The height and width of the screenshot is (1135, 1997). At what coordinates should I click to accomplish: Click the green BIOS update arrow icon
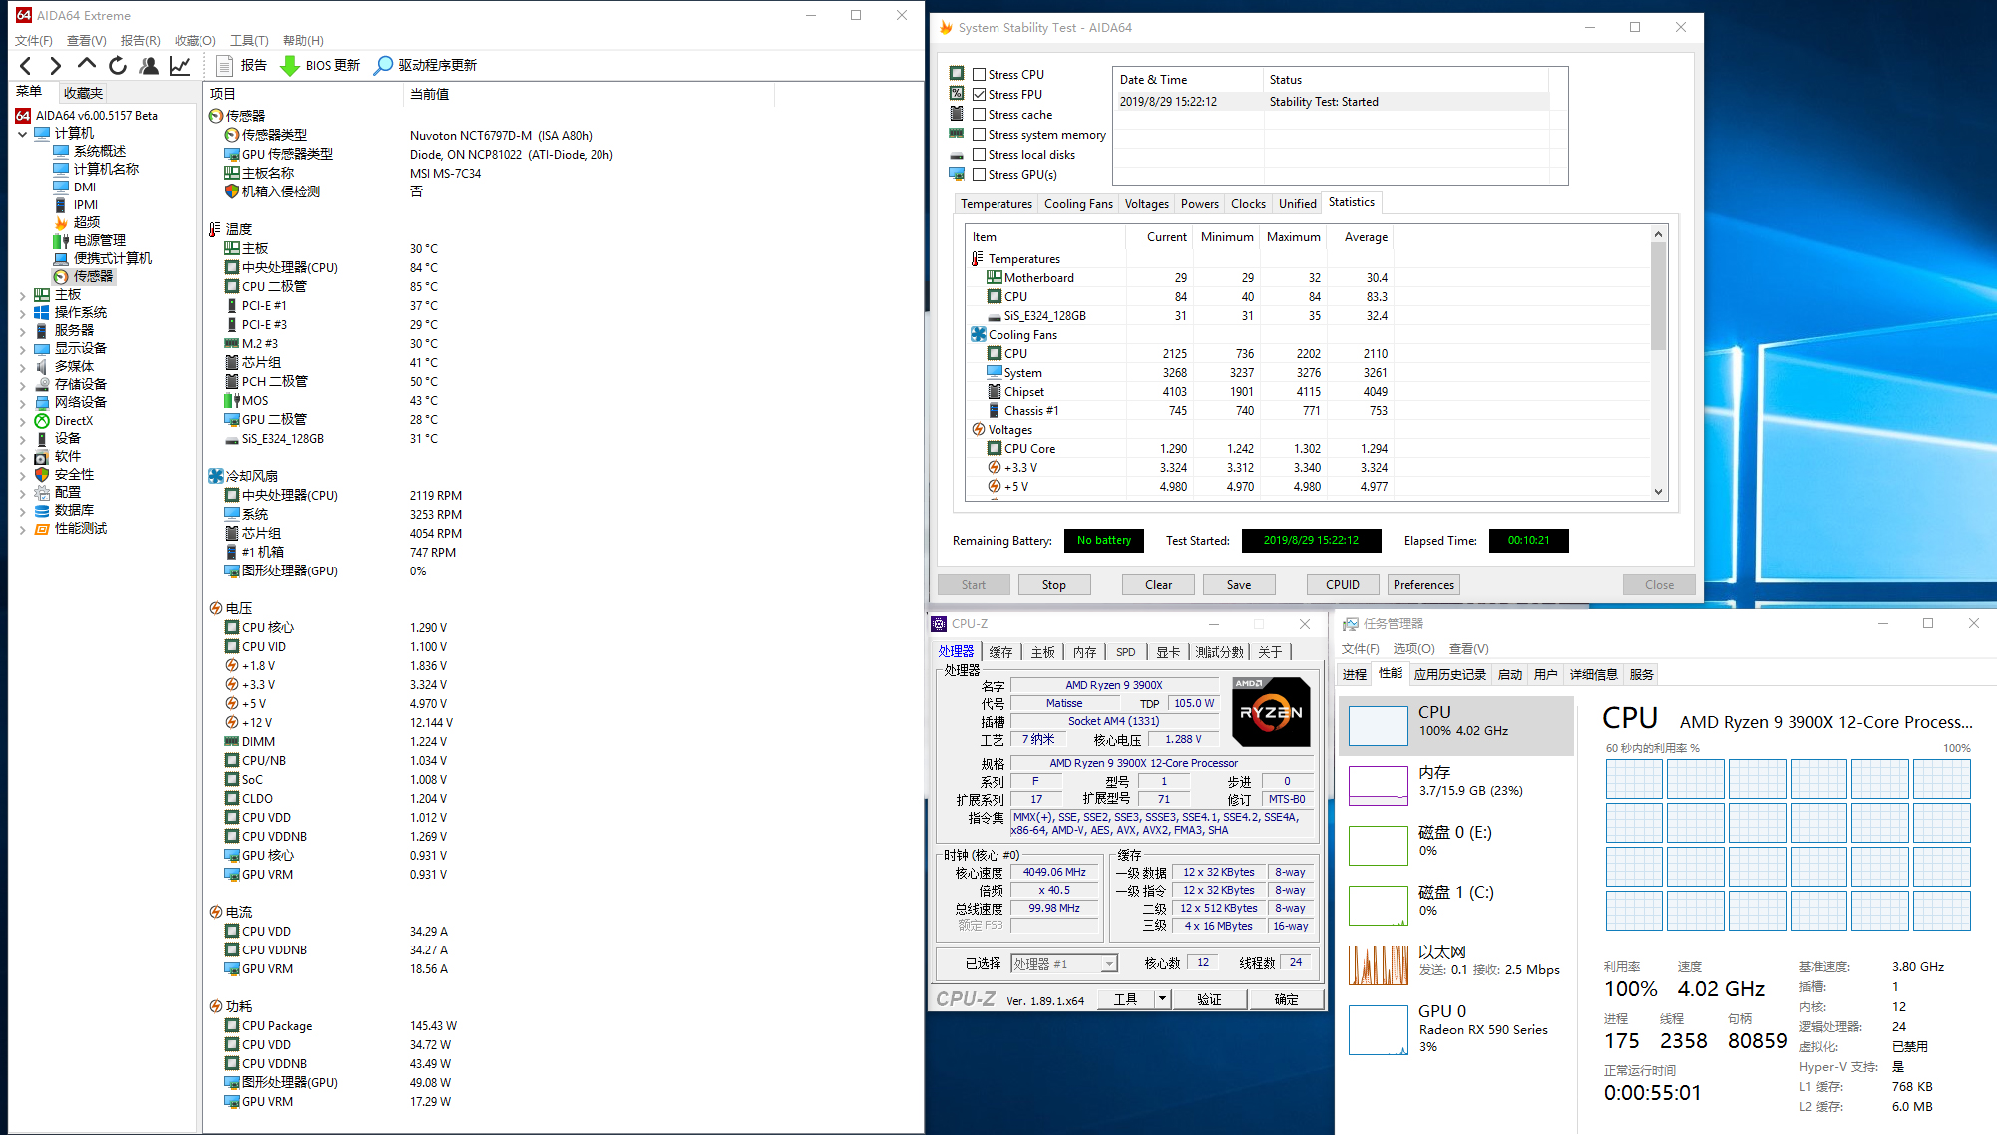coord(290,66)
